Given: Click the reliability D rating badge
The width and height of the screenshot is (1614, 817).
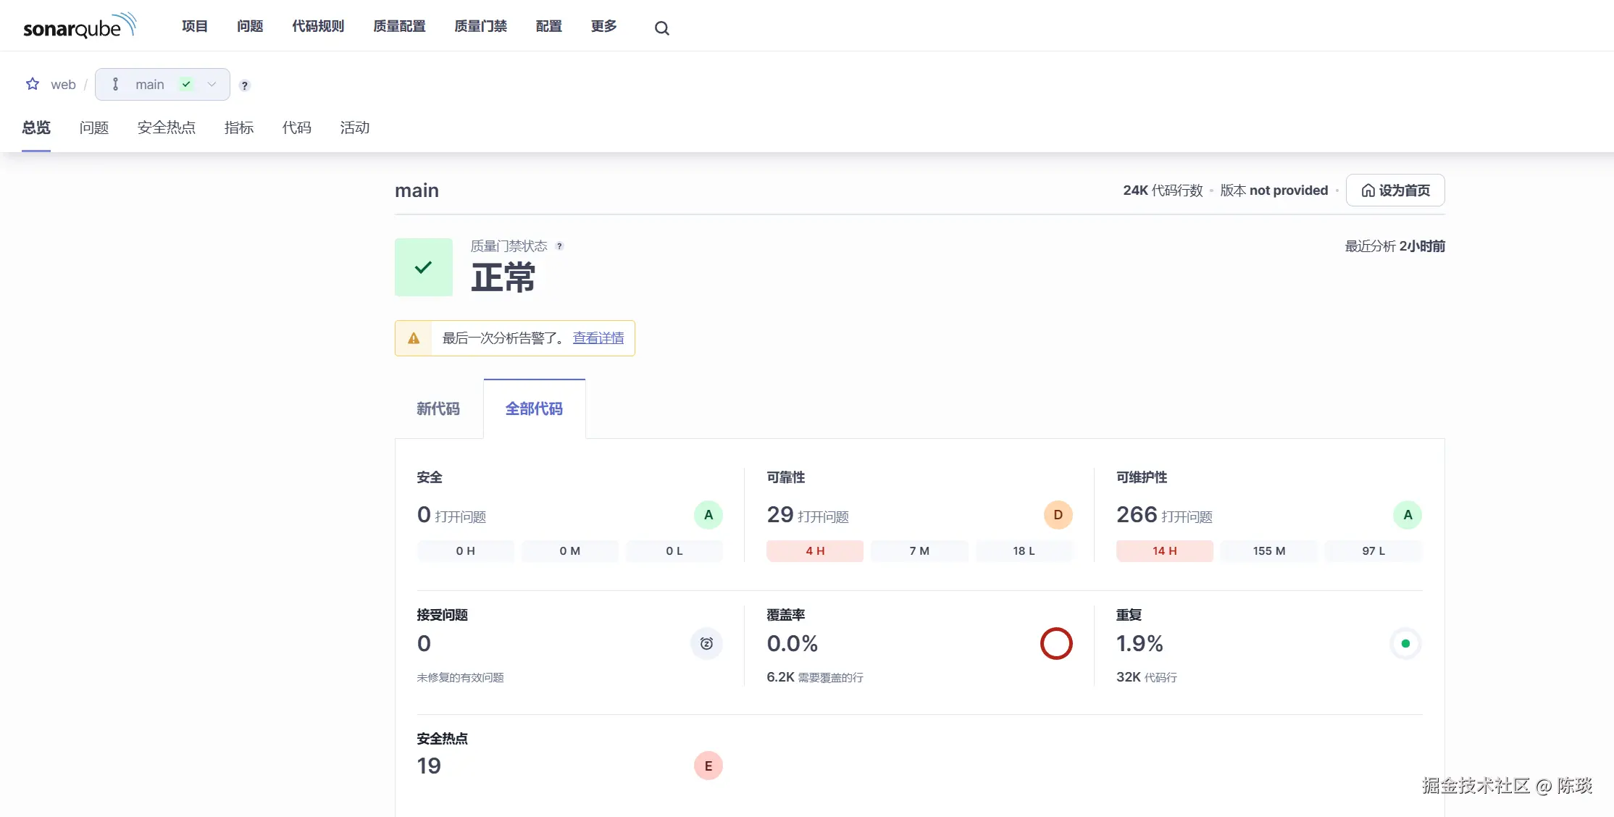Looking at the screenshot, I should [1058, 515].
